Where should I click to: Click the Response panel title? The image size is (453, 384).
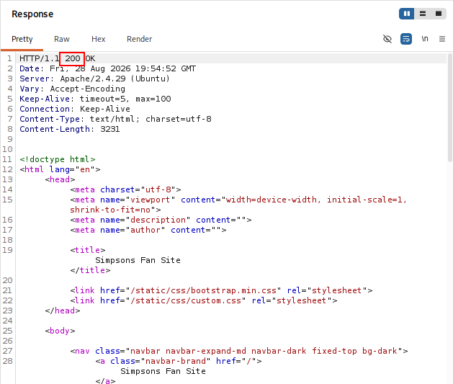pos(32,14)
